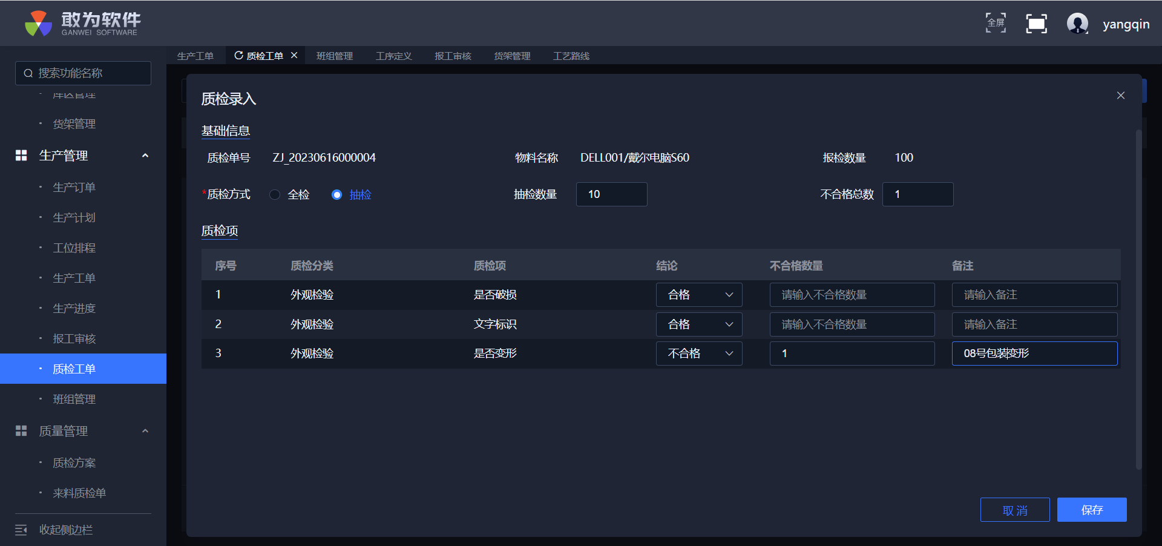The height and width of the screenshot is (546, 1162).
Task: Select the 抽检 radio option
Action: (337, 194)
